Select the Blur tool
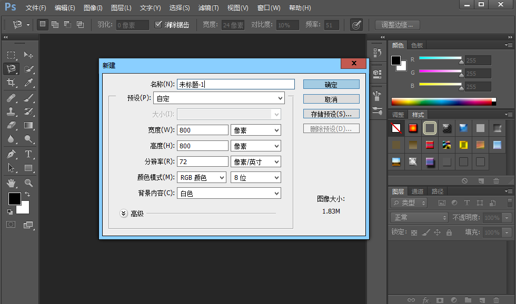The width and height of the screenshot is (516, 304). point(11,139)
